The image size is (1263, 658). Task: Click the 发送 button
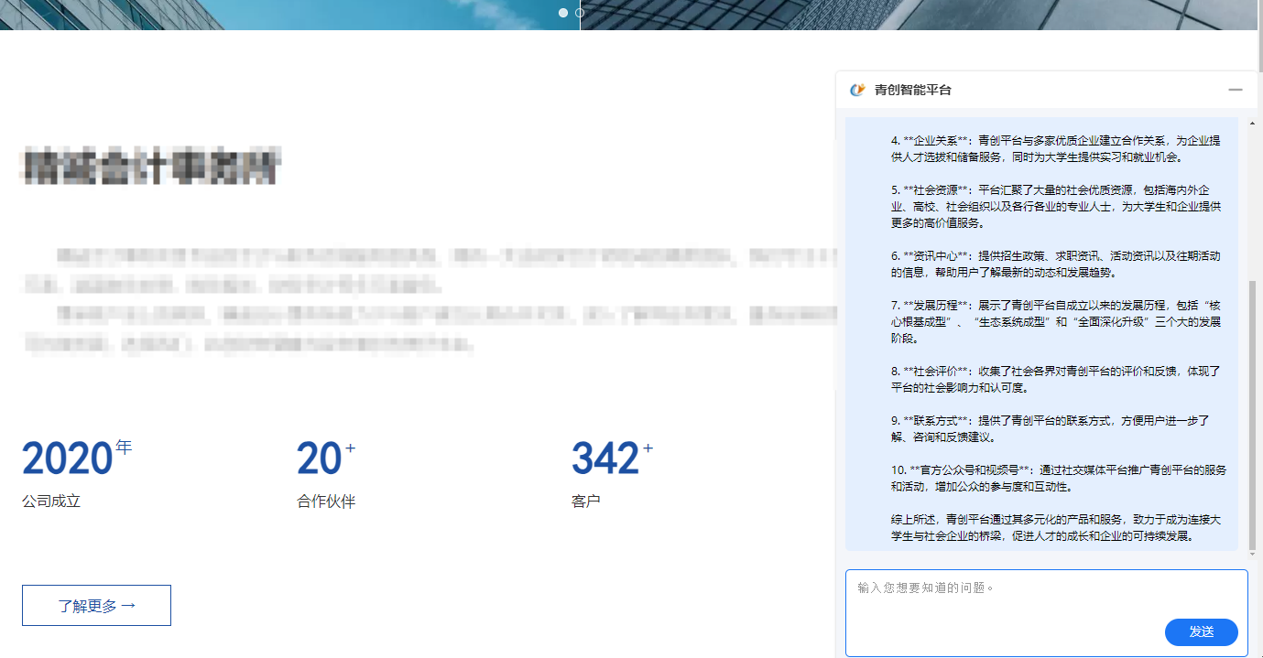[1201, 631]
